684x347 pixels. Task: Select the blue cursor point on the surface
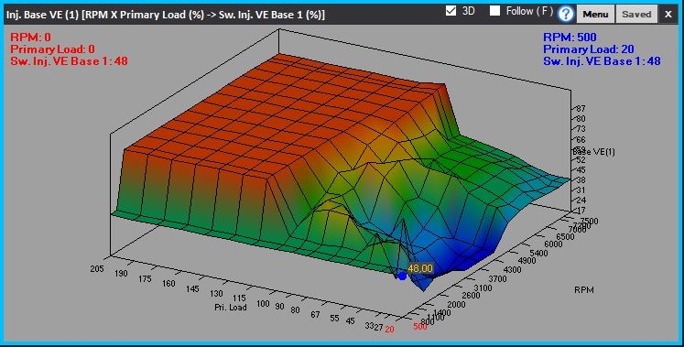(x=402, y=276)
